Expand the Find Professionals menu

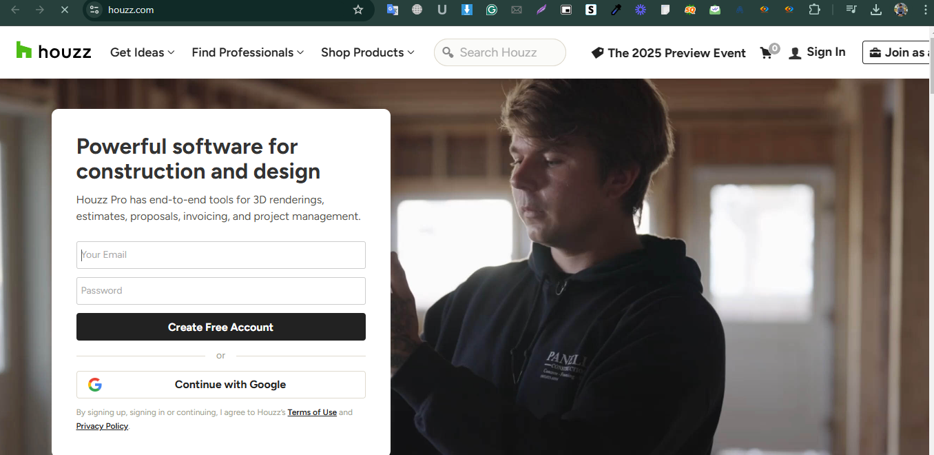(248, 52)
